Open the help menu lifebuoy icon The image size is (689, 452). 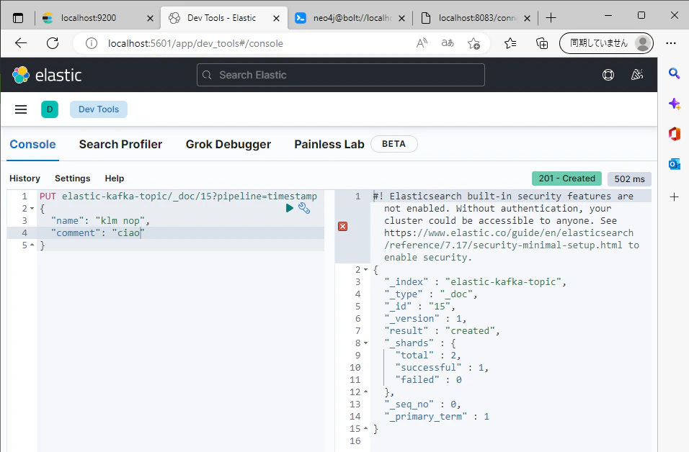(x=608, y=75)
